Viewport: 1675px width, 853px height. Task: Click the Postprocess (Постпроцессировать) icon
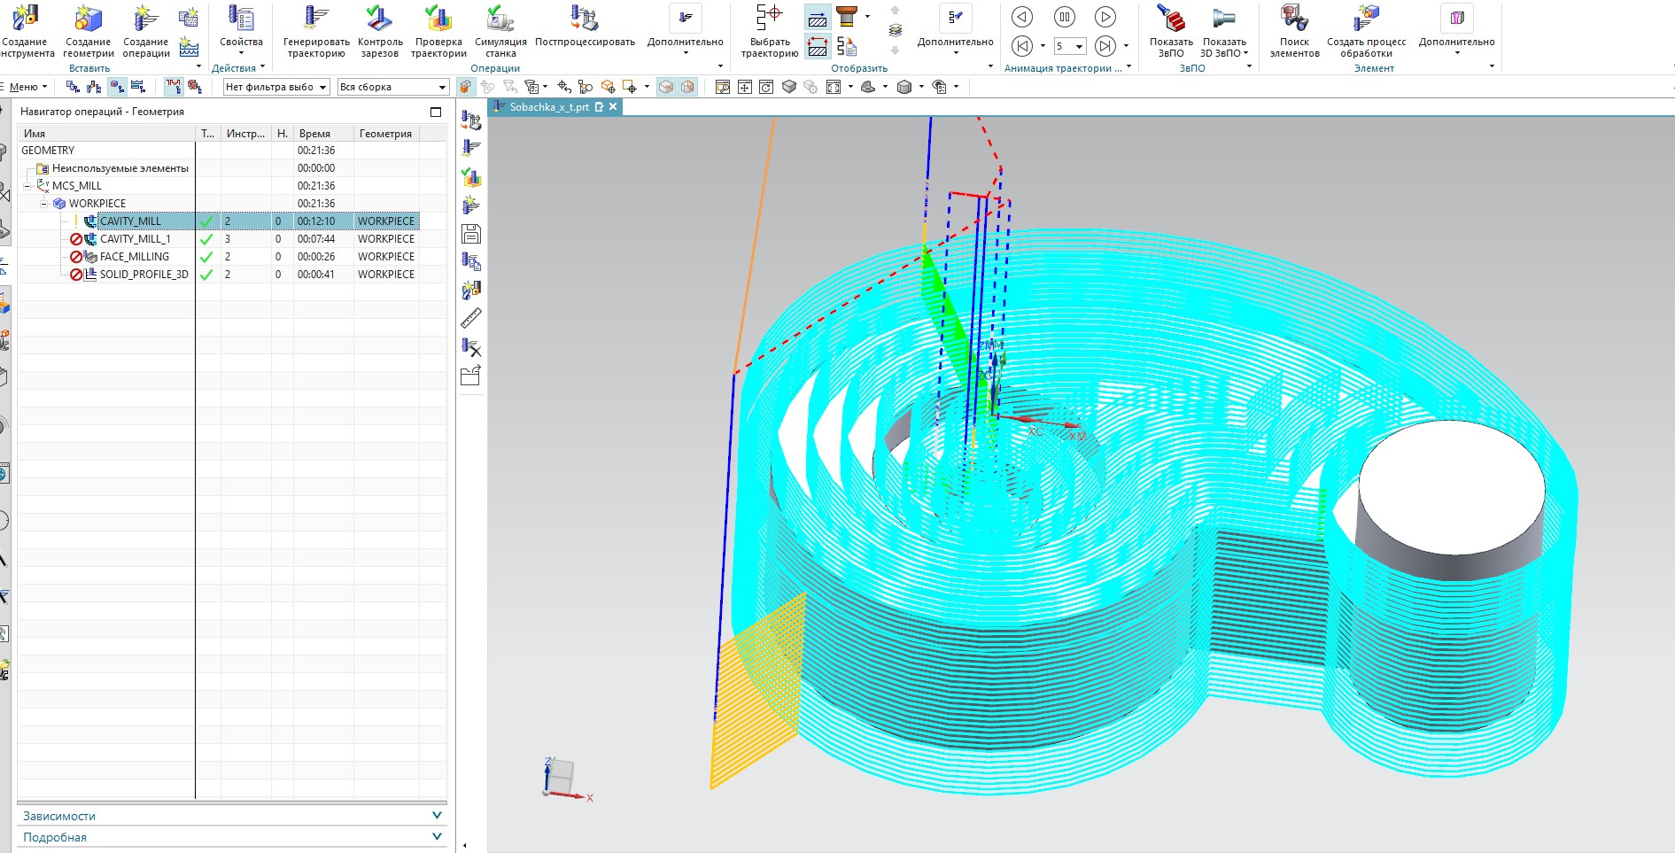[585, 19]
